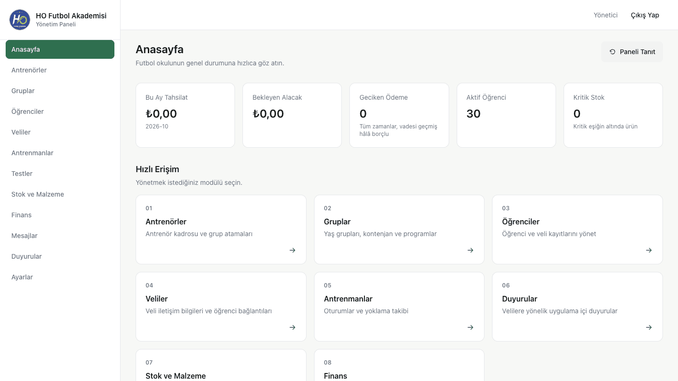678x381 pixels.
Task: Click the Aktif Öğrenci count 30
Action: tap(474, 114)
